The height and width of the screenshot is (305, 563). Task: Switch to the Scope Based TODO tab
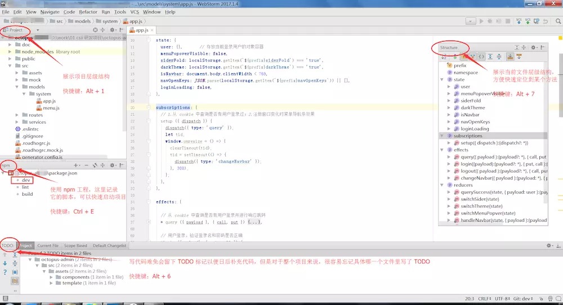tap(75, 245)
